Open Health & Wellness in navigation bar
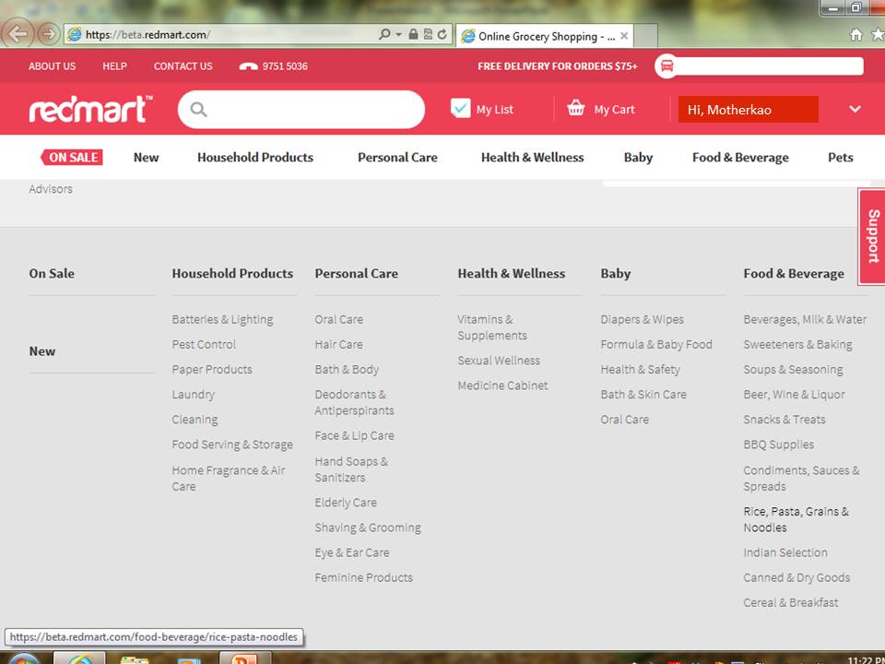 click(532, 158)
